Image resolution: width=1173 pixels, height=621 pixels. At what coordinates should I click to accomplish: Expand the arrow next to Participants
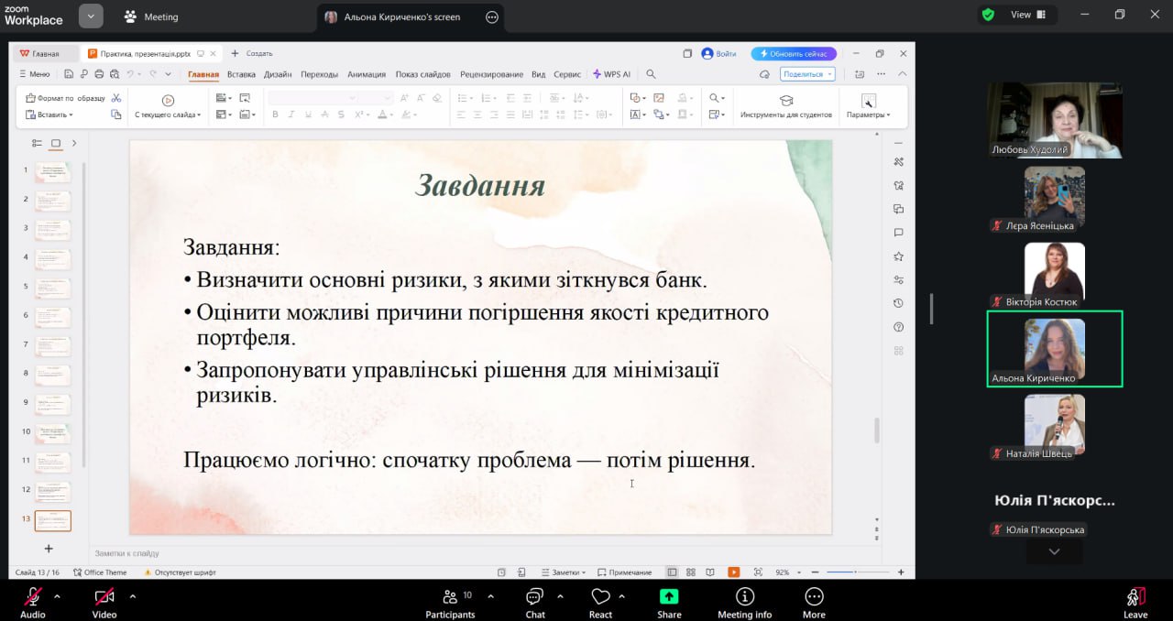coord(490,596)
